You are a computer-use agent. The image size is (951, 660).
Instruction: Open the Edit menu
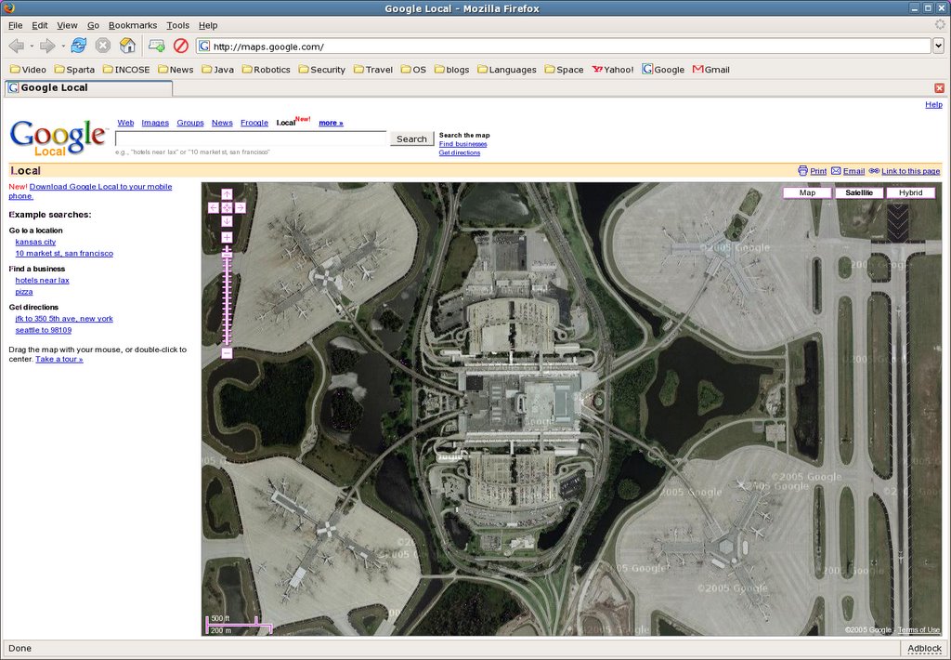(39, 25)
